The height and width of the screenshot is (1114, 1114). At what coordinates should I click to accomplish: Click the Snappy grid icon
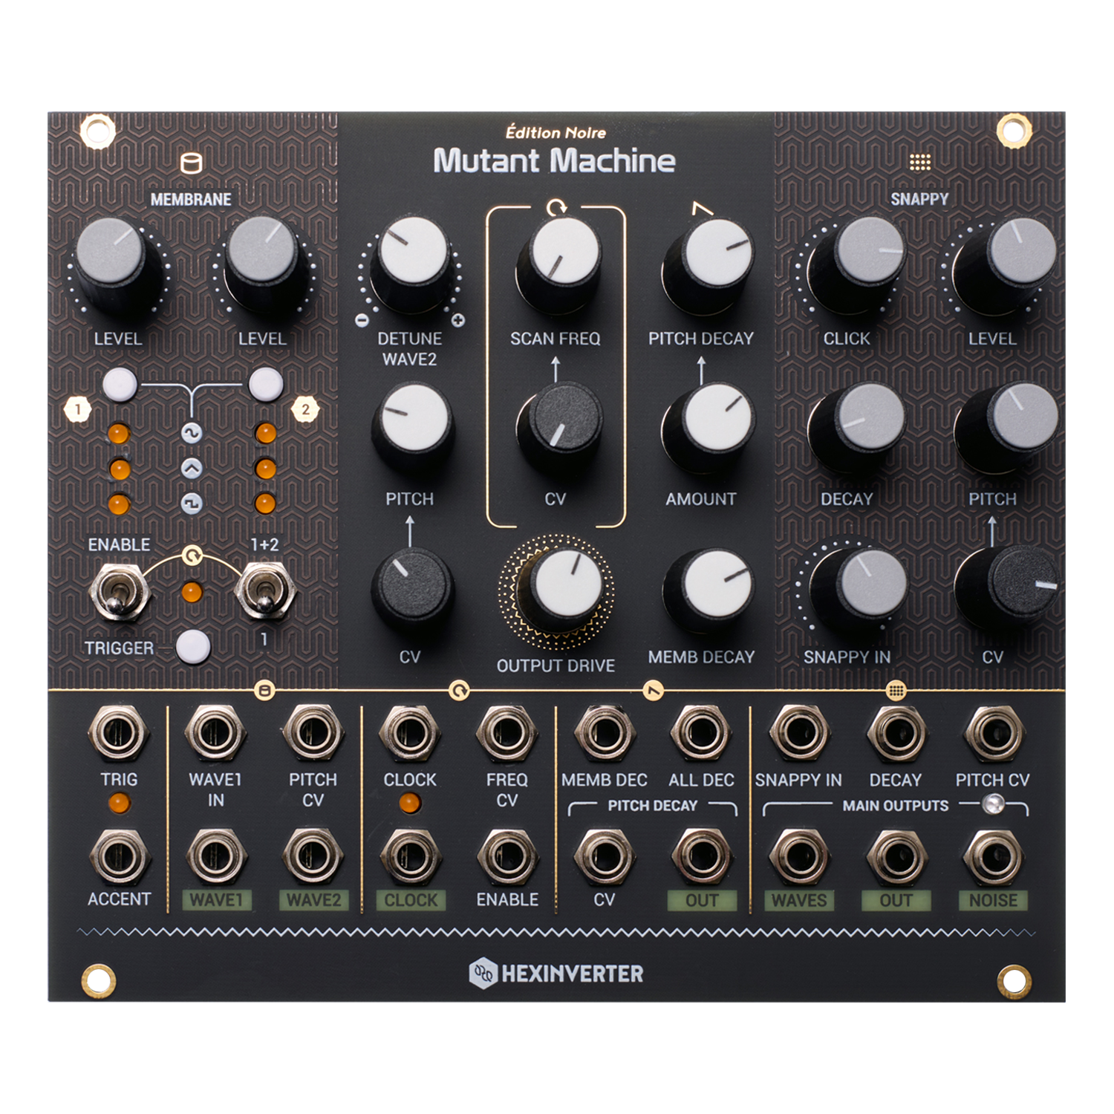[919, 162]
